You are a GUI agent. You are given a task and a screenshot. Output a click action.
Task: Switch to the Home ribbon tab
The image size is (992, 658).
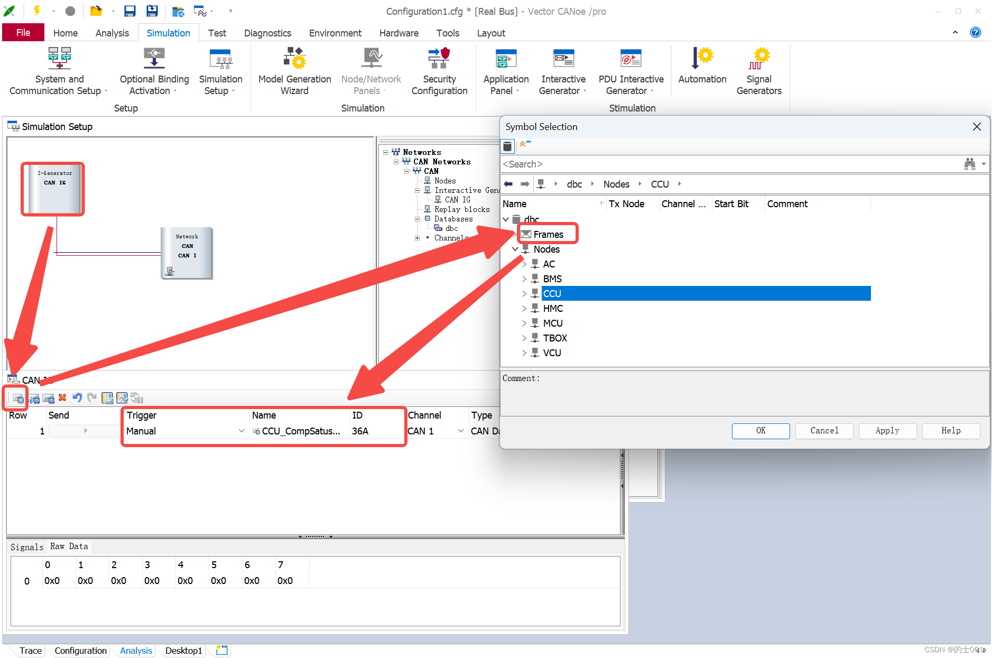tap(65, 33)
